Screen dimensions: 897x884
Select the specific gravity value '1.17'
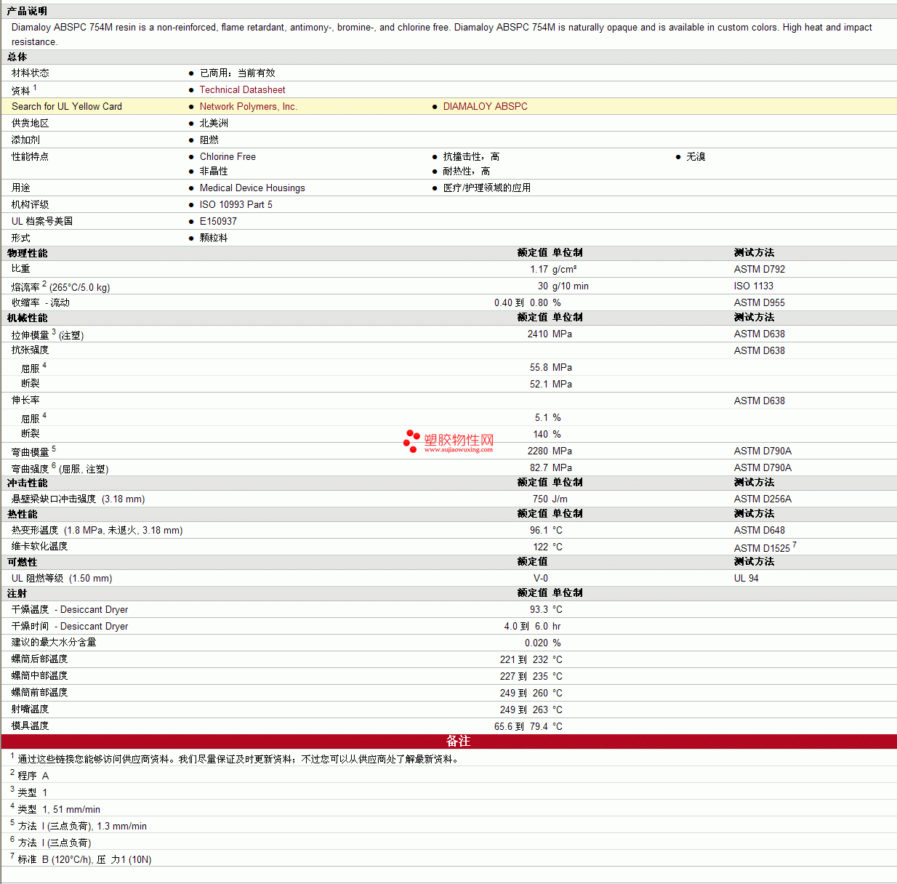click(x=539, y=269)
